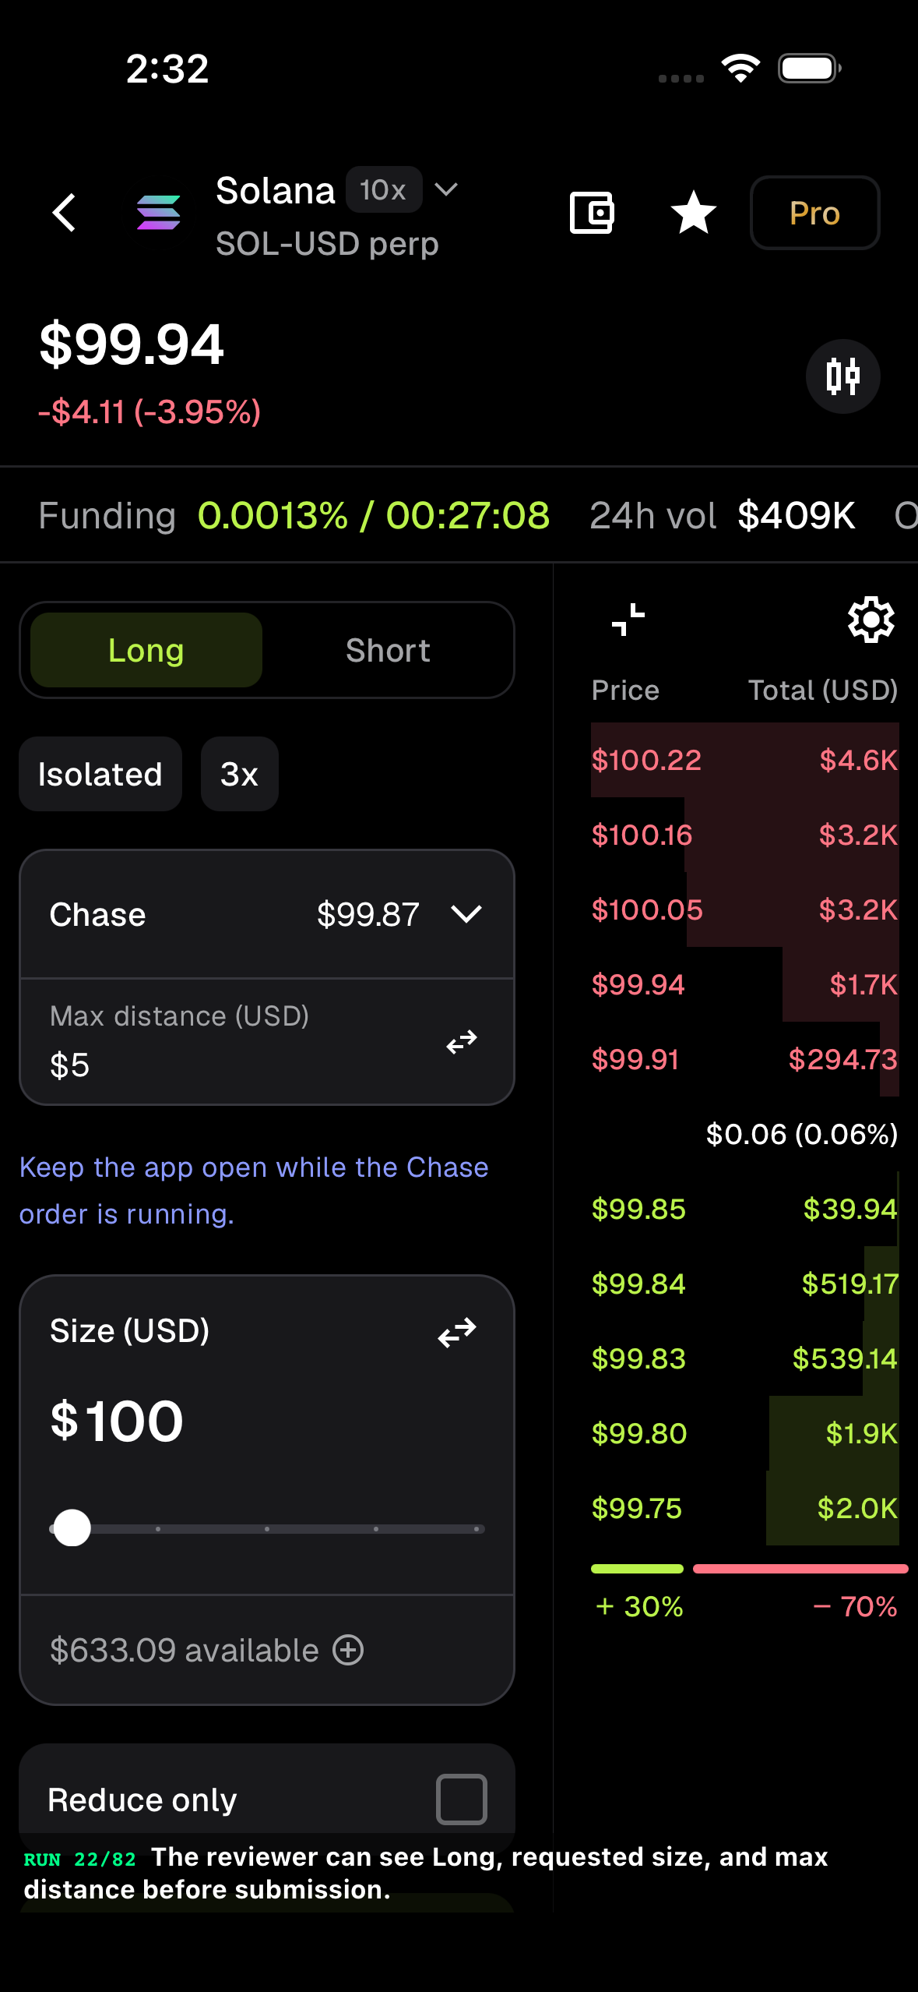
Task: Collapse the order book view icon
Action: point(628,620)
